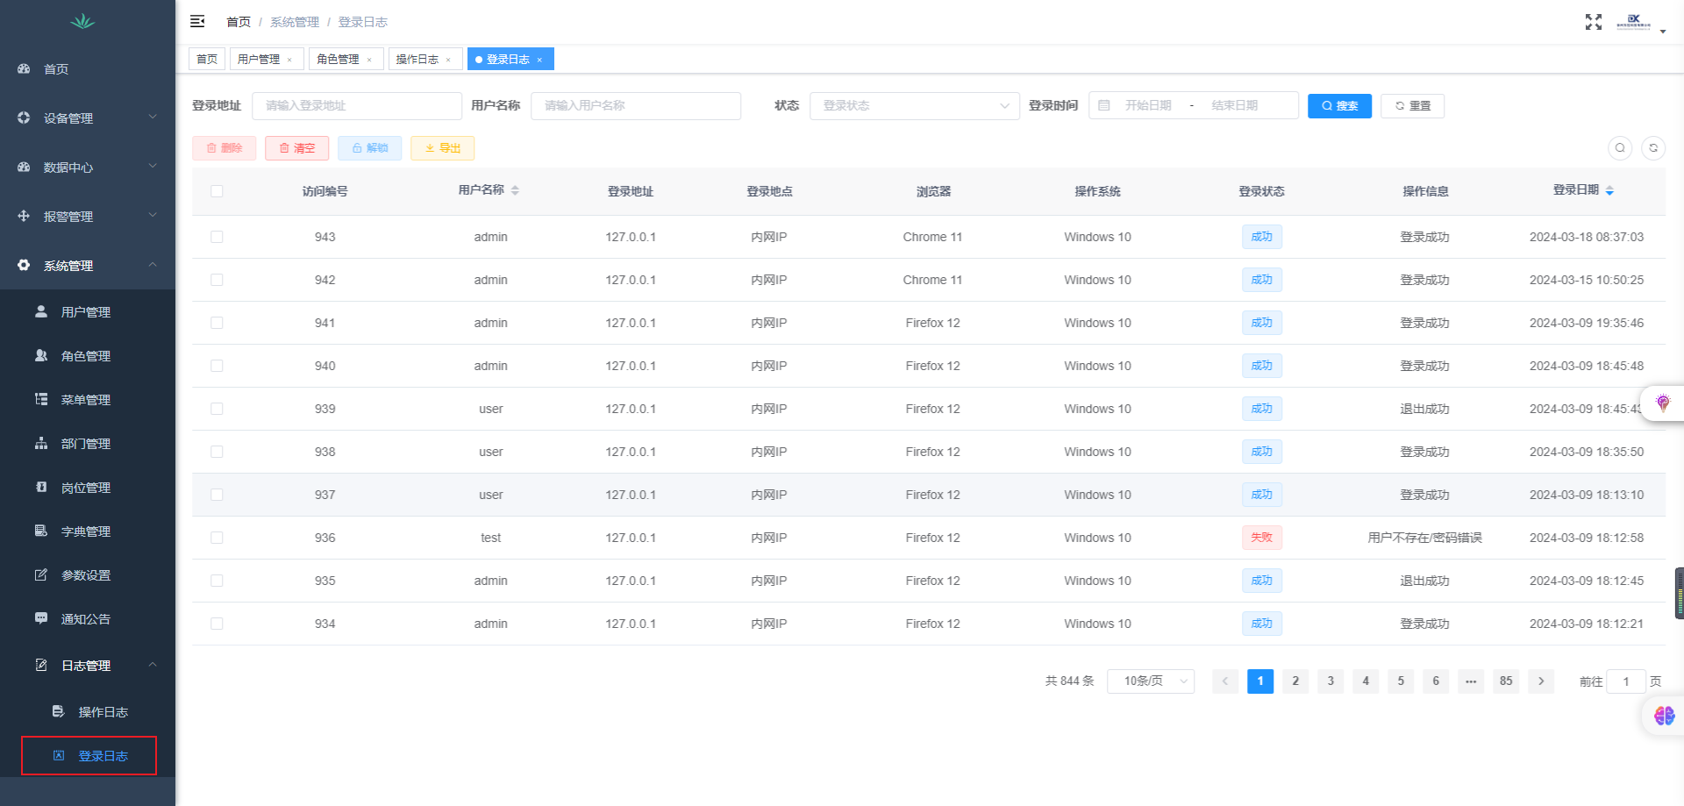Open 菜单管理 in the sidebar

(x=88, y=399)
